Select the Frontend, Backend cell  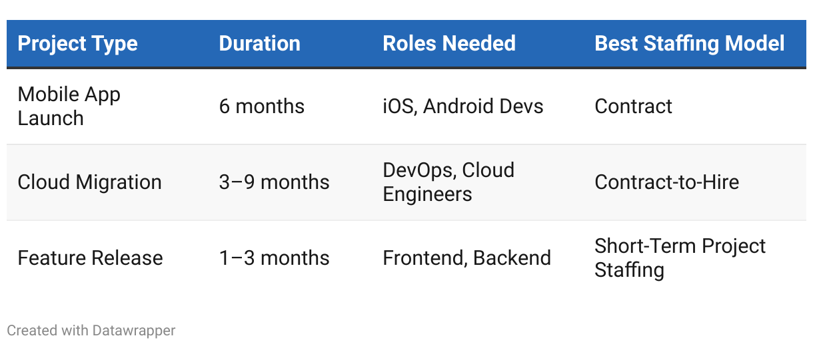click(466, 258)
